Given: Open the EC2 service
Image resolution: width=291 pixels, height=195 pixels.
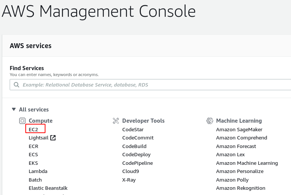Looking at the screenshot, I should pos(34,129).
